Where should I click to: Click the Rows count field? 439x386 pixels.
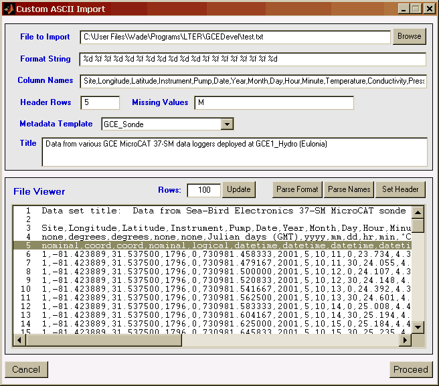coord(203,190)
